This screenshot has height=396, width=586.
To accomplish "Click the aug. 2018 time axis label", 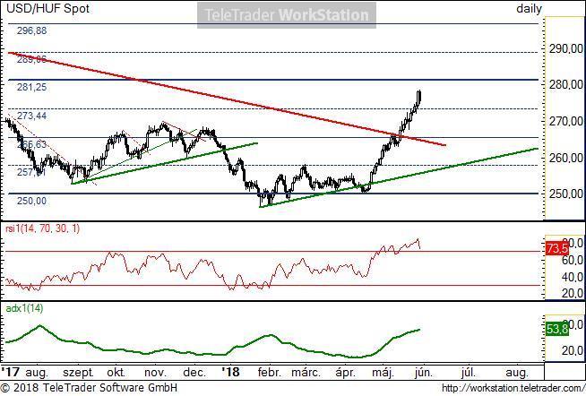I will click(517, 373).
